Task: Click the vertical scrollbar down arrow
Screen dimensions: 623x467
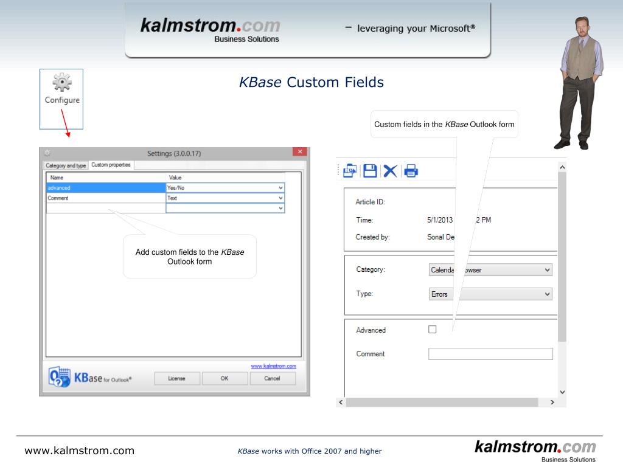Action: 562,392
